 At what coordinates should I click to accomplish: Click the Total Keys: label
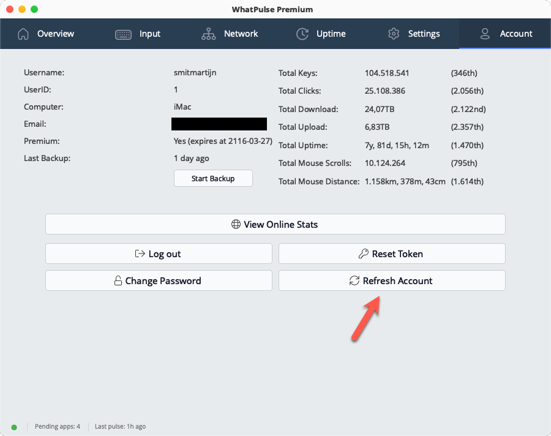point(298,73)
